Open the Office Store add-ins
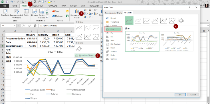210x104 pixels. click(x=56, y=11)
